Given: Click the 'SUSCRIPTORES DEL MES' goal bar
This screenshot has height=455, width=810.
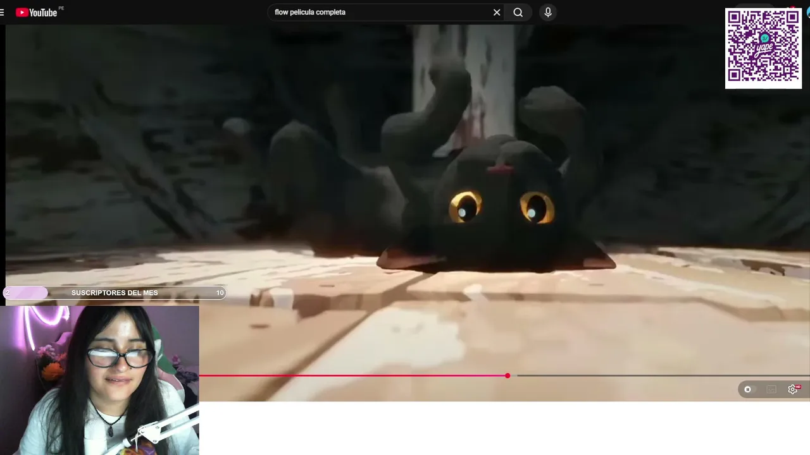Looking at the screenshot, I should tap(115, 293).
